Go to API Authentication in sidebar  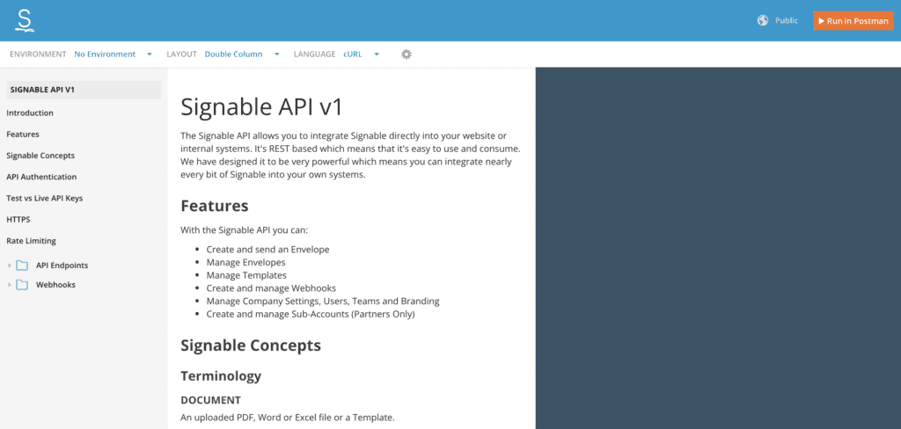pos(41,177)
